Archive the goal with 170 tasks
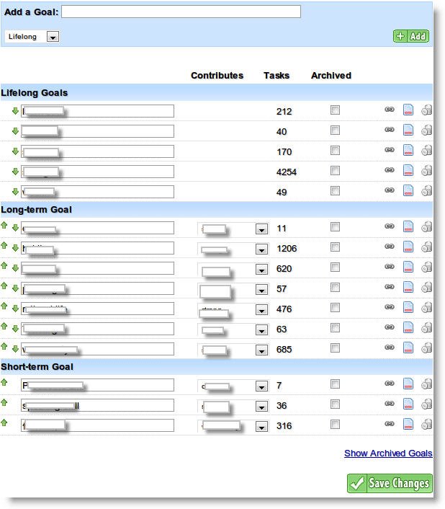Screen dimensions: 445x509 click(335, 150)
